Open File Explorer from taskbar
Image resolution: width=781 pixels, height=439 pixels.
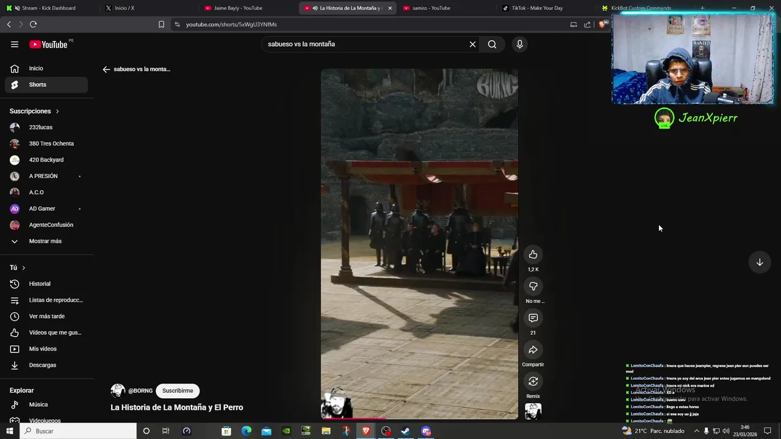pos(326,431)
